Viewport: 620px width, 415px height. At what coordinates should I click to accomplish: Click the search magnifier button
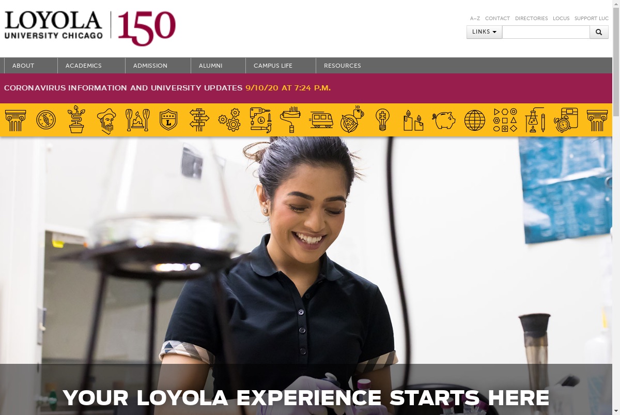pos(599,32)
